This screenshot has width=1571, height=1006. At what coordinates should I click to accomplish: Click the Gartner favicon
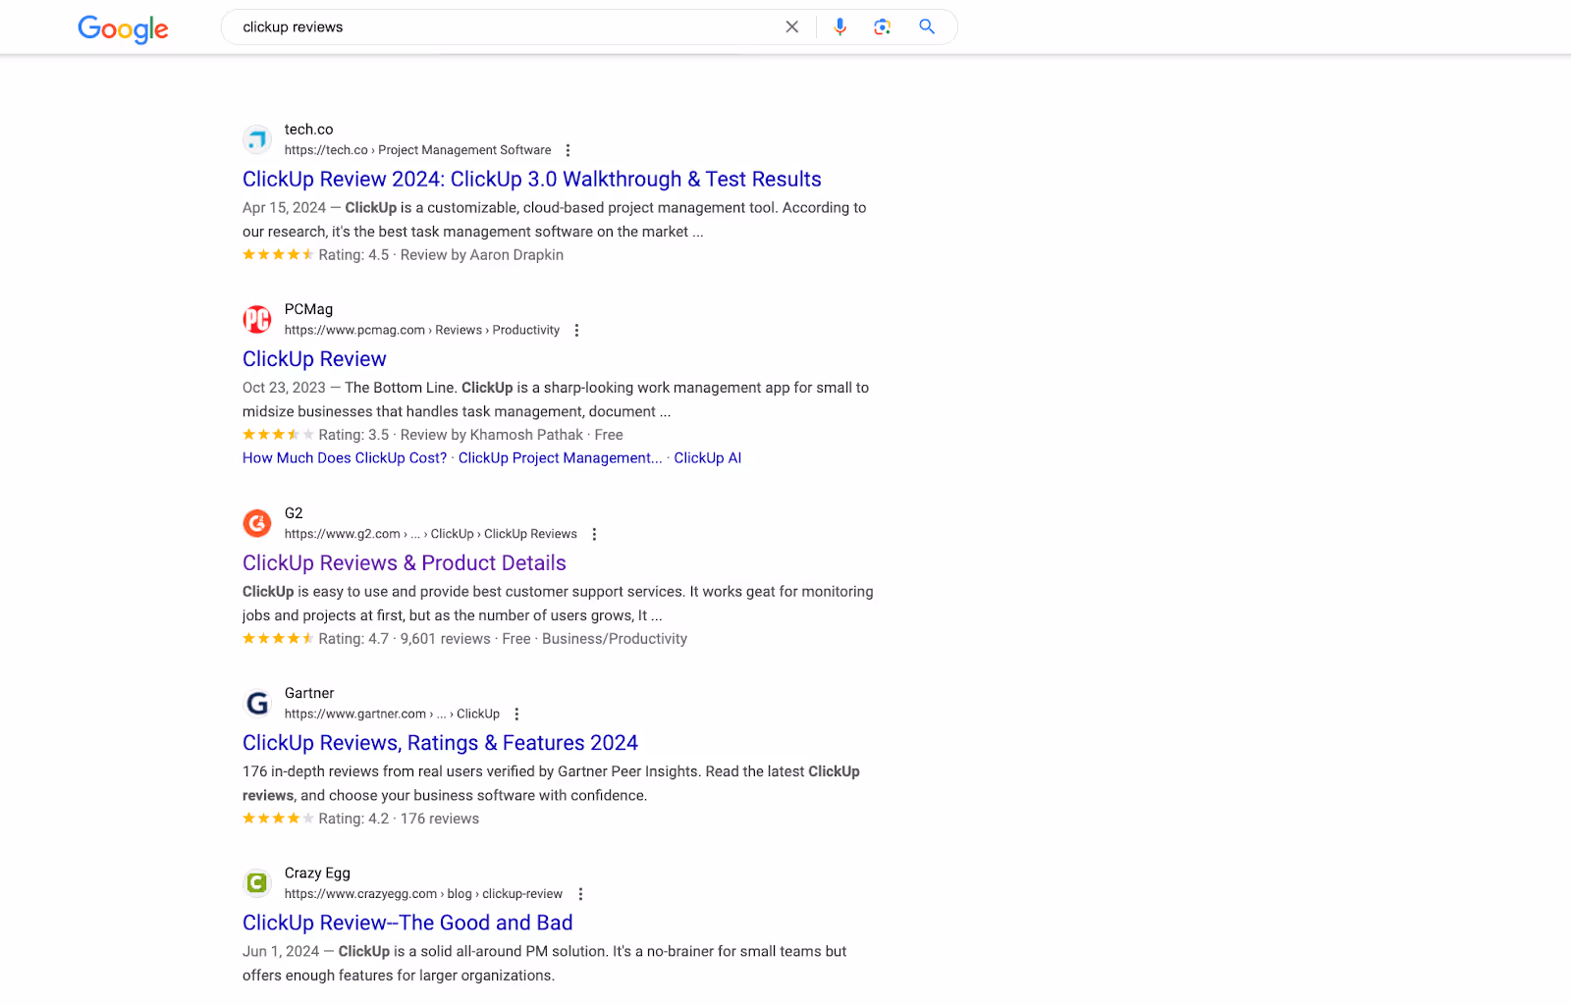tap(257, 703)
